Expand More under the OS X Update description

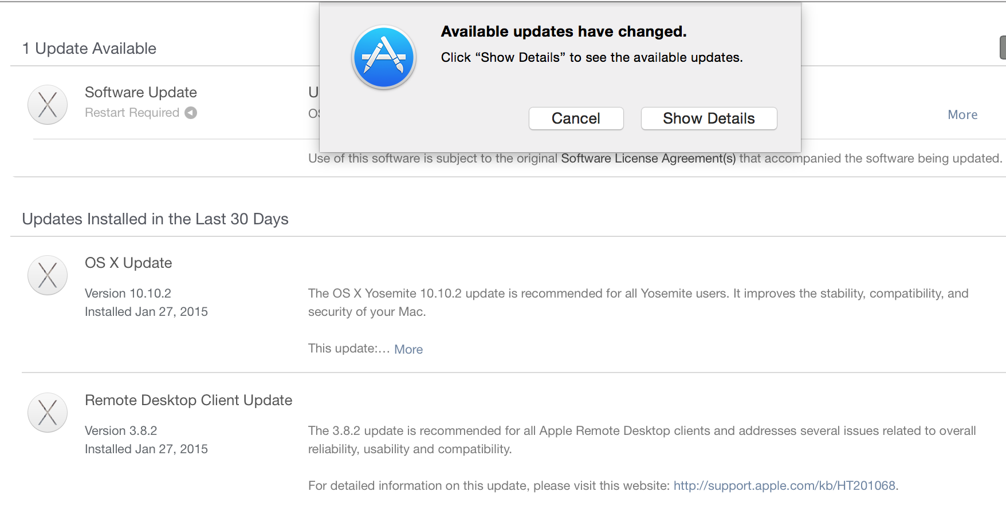tap(408, 349)
